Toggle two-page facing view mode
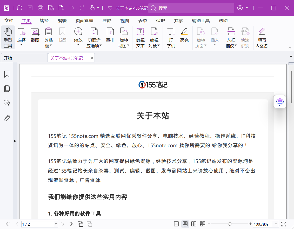The width and height of the screenshot is (294, 229). [x=194, y=224]
